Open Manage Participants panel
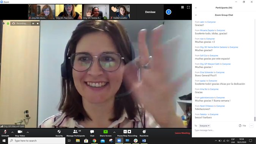This screenshot has width=256, height=144. 75,133
